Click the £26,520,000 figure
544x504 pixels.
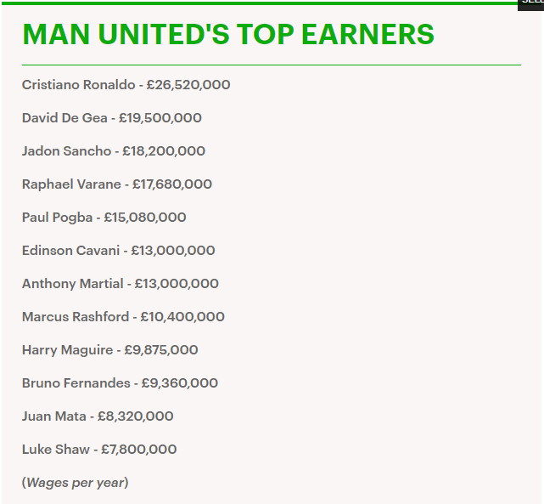(188, 85)
